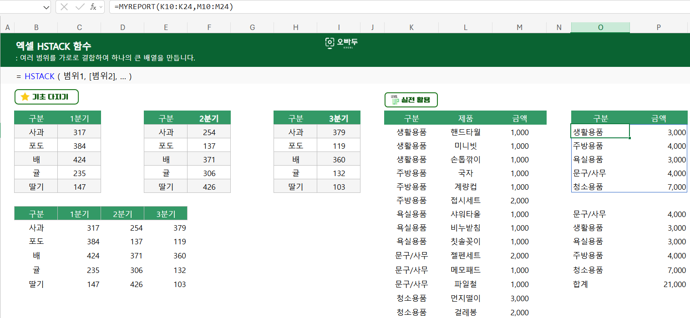690x318 pixels.
Task: Select the 3,000 amount in 먼지떨이 row
Action: (520, 298)
